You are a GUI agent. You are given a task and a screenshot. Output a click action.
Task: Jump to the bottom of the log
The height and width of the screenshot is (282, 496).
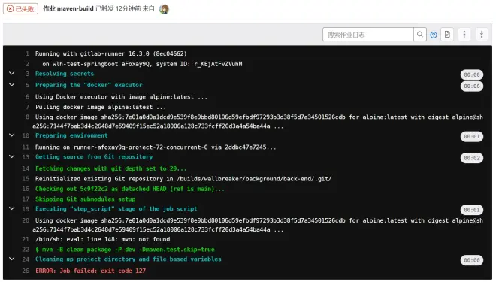482,34
